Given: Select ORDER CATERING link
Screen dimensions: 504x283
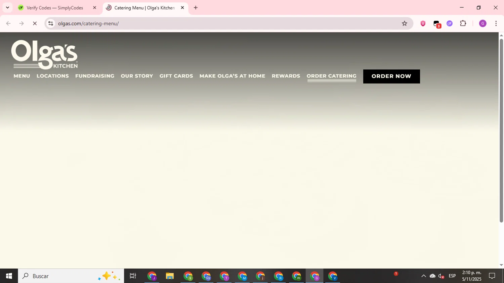Looking at the screenshot, I should pos(332,76).
